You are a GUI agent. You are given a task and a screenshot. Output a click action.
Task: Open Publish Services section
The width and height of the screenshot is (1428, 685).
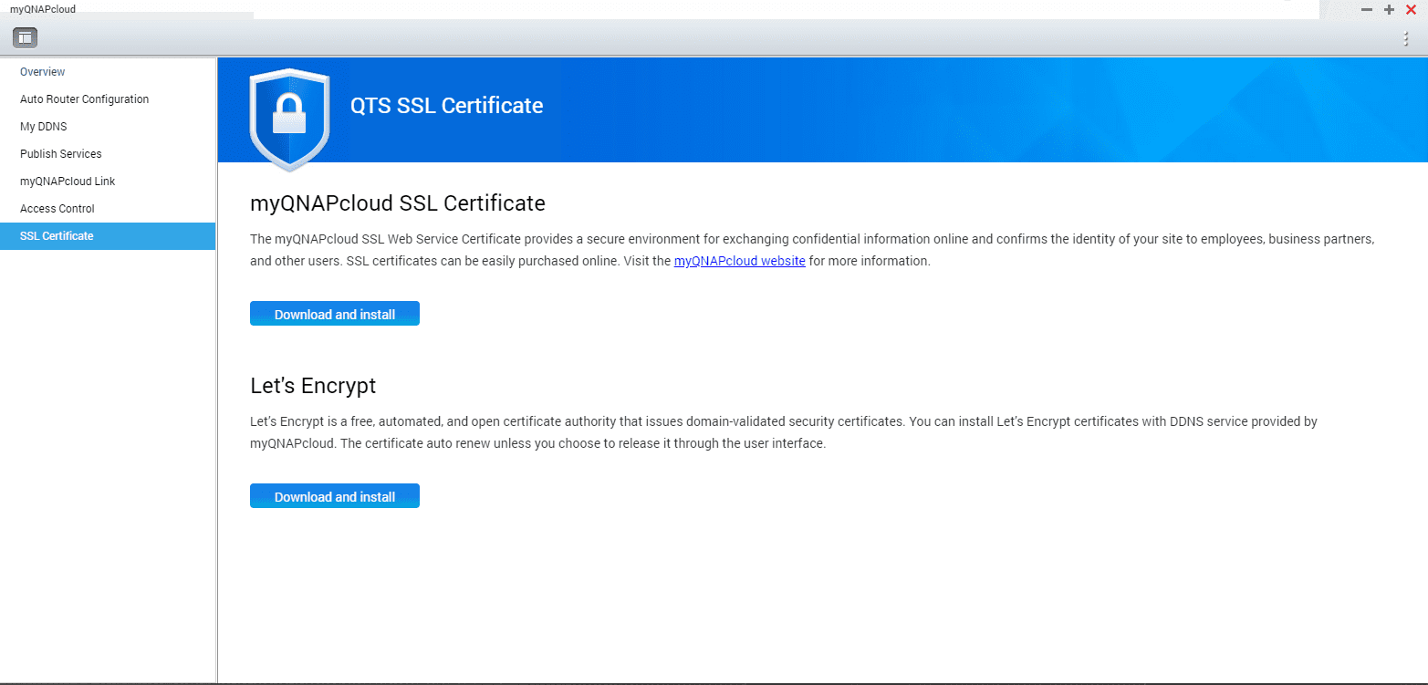[108, 154]
